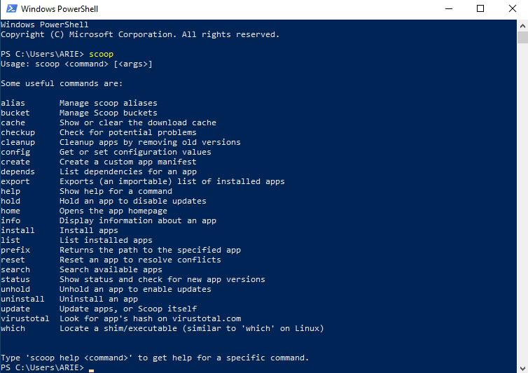
Task: Click 'Opens the app homepage' text
Action: point(113,211)
